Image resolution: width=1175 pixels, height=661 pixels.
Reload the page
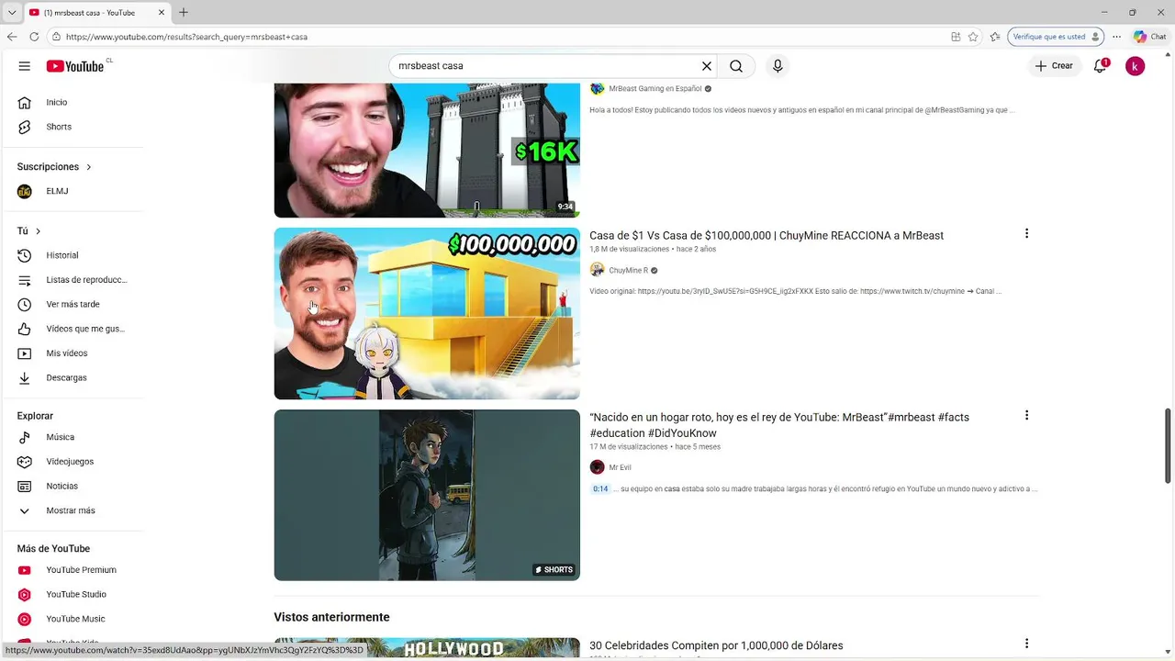click(34, 37)
